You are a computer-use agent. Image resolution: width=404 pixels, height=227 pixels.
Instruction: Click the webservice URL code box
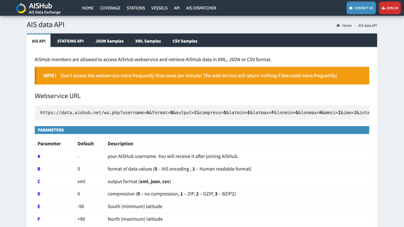click(202, 112)
